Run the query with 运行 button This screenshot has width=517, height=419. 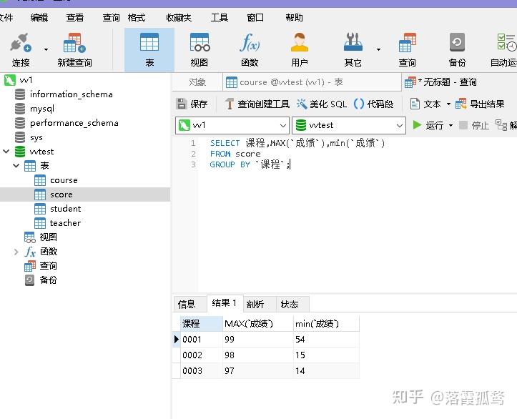tap(428, 125)
